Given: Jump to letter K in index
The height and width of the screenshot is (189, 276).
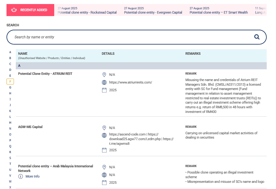Looking at the screenshot, I should click(10, 111).
